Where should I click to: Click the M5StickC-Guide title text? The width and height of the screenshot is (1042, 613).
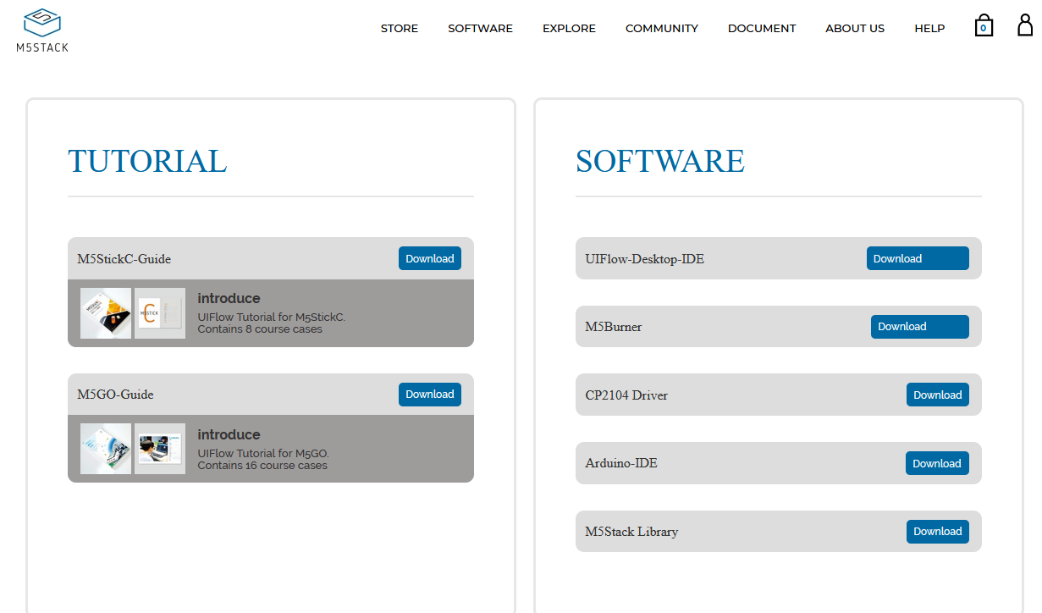(124, 259)
